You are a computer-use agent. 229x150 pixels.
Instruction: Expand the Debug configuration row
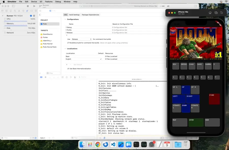pos(66,27)
